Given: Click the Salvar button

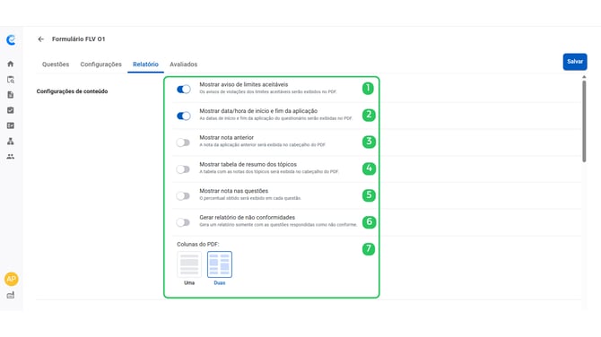Looking at the screenshot, I should point(575,62).
